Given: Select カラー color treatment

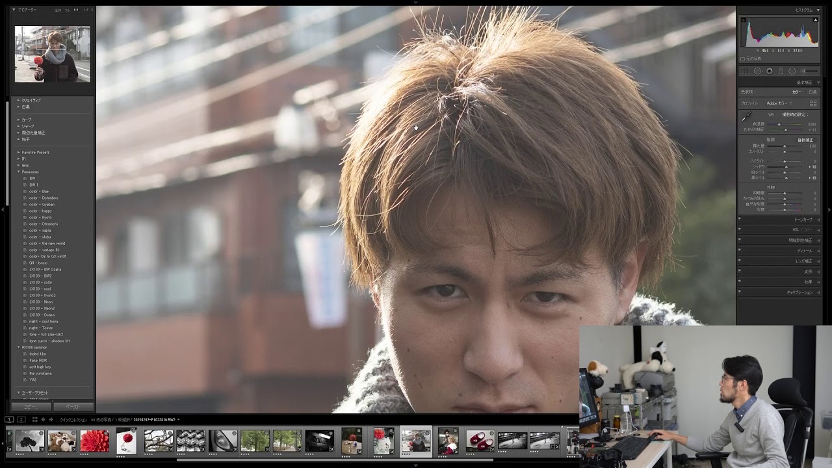Looking at the screenshot, I should click(x=796, y=92).
